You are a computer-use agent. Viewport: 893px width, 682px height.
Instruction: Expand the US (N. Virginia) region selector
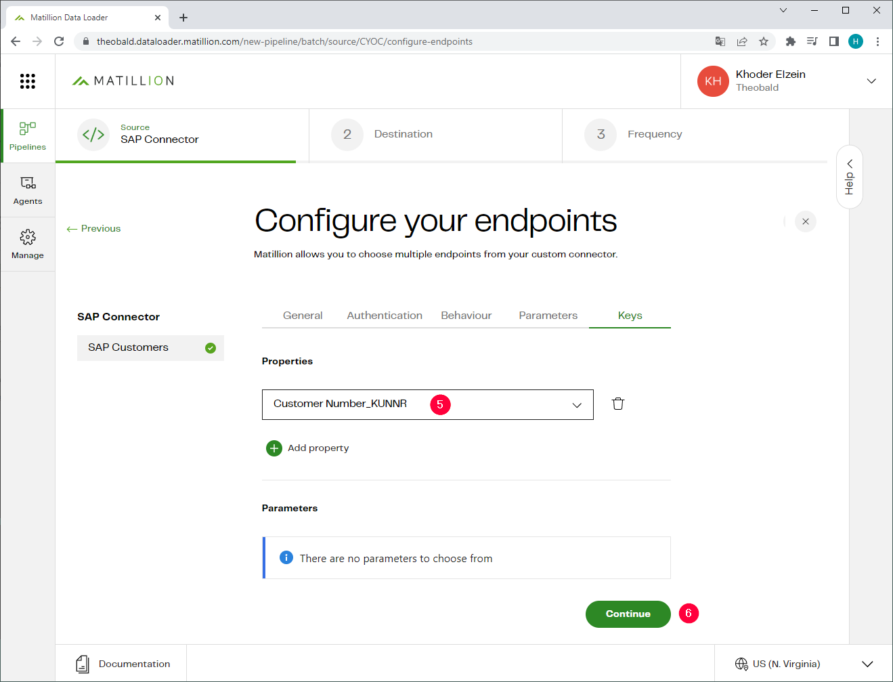click(867, 664)
